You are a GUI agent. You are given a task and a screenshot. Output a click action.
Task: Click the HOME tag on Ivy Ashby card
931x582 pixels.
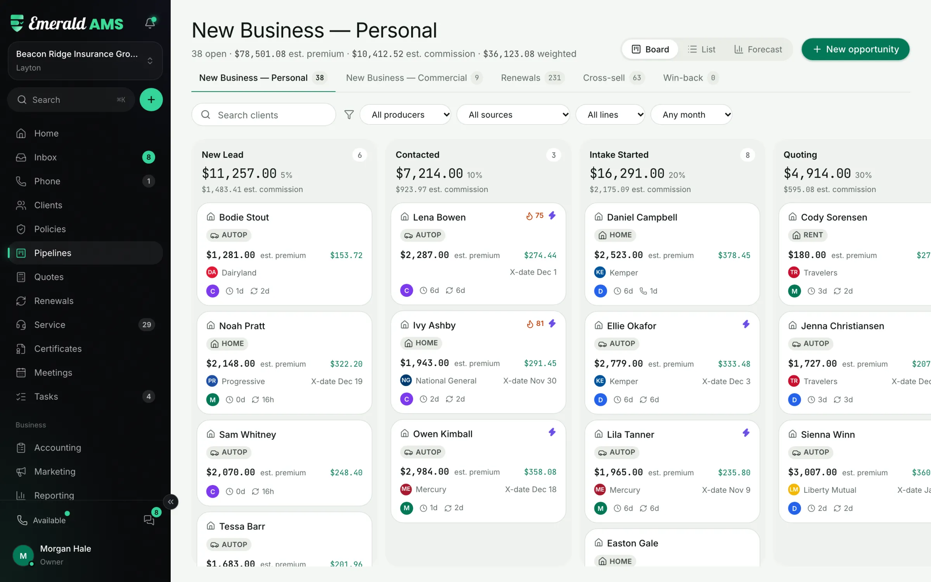pos(422,343)
